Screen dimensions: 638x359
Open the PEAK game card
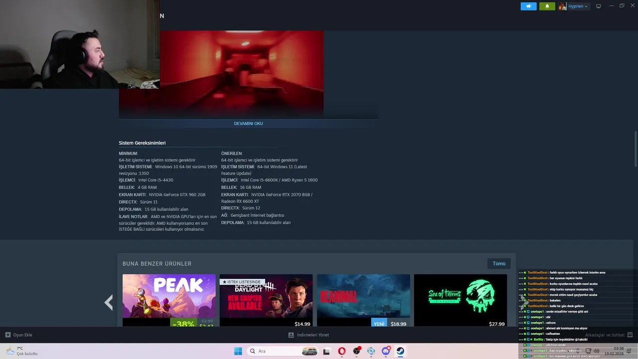coord(169,300)
